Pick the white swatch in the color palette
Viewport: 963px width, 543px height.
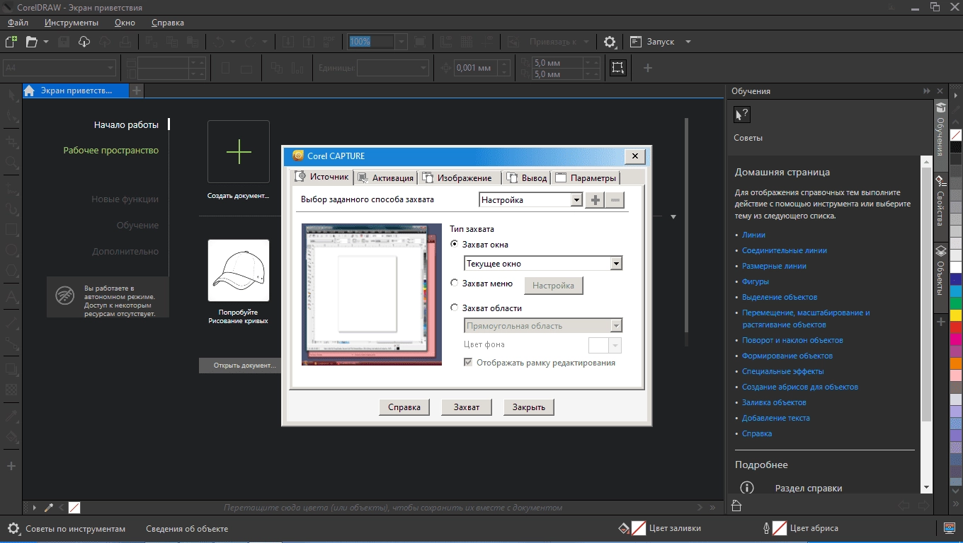(956, 267)
